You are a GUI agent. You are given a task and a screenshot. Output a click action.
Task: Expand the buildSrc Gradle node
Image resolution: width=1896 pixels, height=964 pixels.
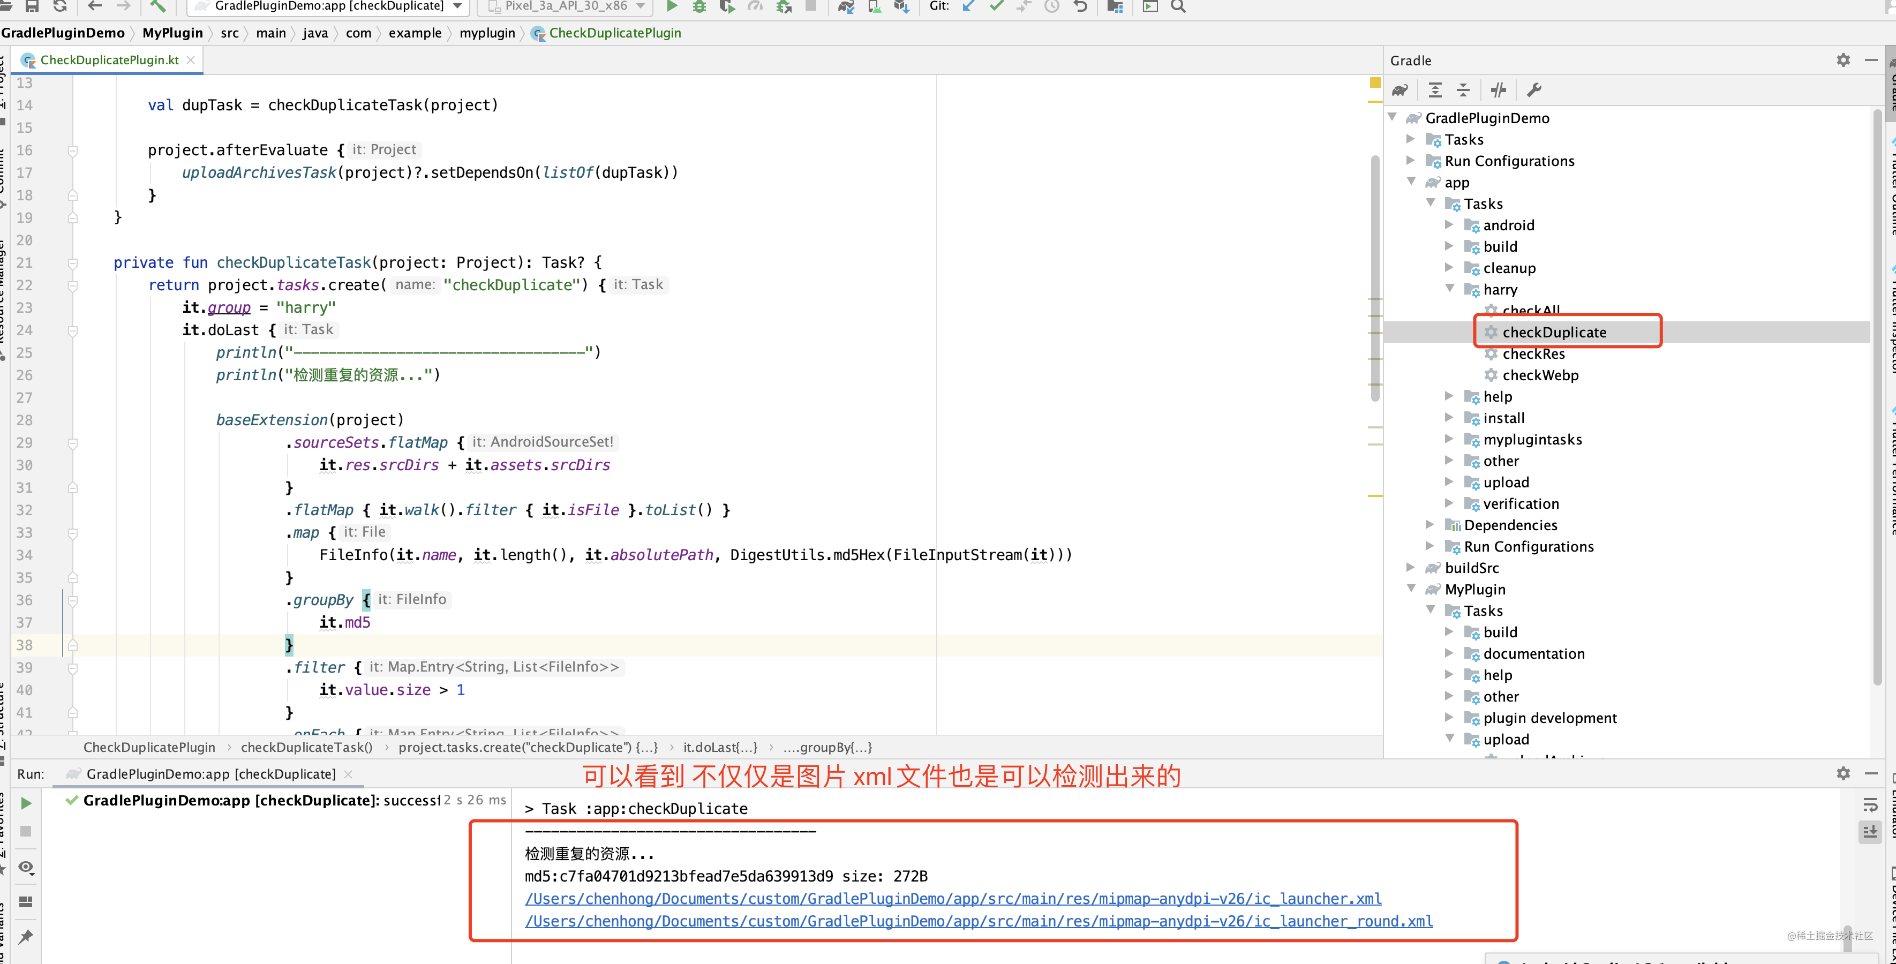(1410, 567)
